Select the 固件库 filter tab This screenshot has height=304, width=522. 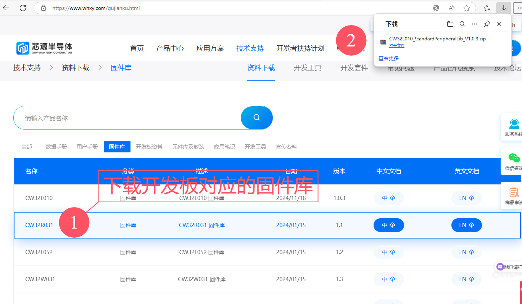point(117,147)
